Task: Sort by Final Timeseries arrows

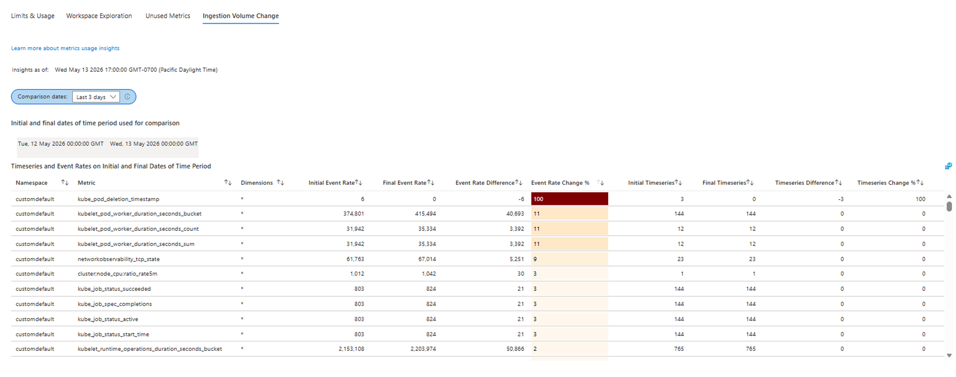Action: [x=750, y=183]
